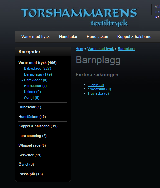Image resolution: width=160 pixels, height=188 pixels.
Task: Open Passa på! (13) category
Action: click(x=30, y=174)
